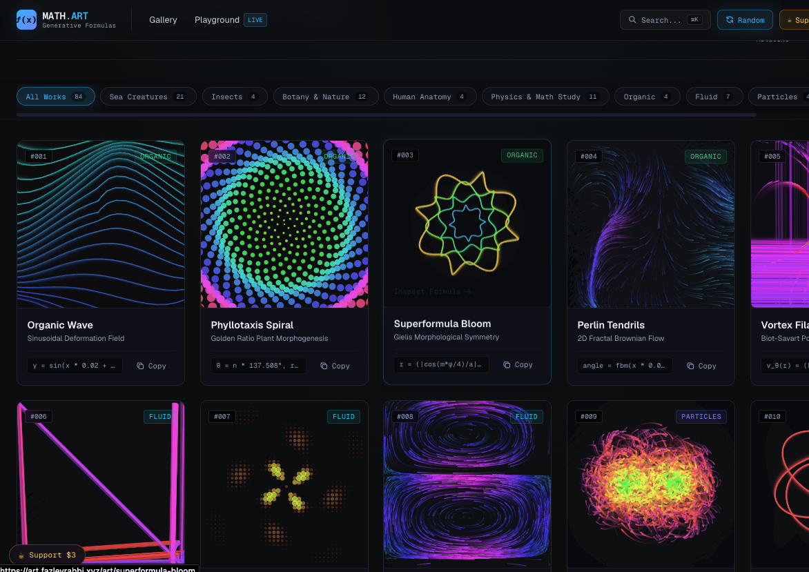The width and height of the screenshot is (809, 572).
Task: Click the #005 number badge
Action: (x=772, y=156)
